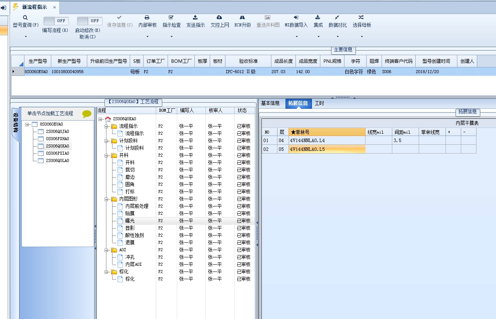The width and height of the screenshot is (496, 319).
Task: Click the 3.5 spacing value cell
Action: pyautogui.click(x=405, y=141)
